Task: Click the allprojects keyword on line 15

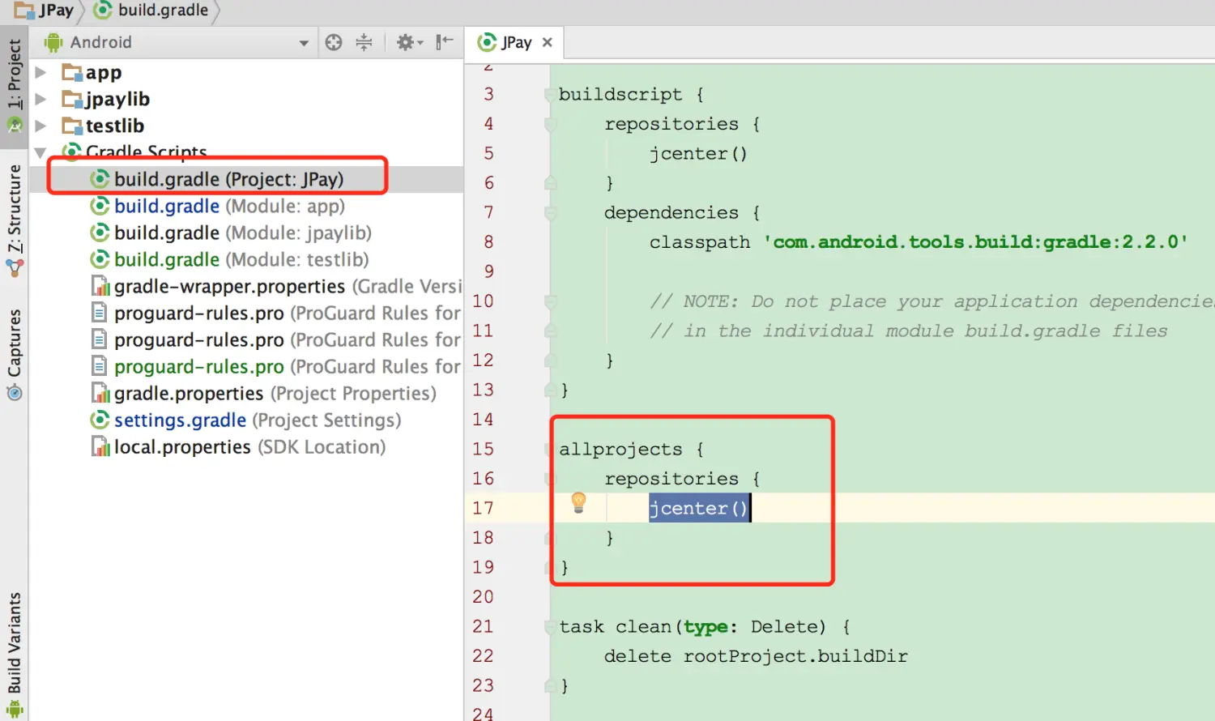Action: tap(620, 449)
